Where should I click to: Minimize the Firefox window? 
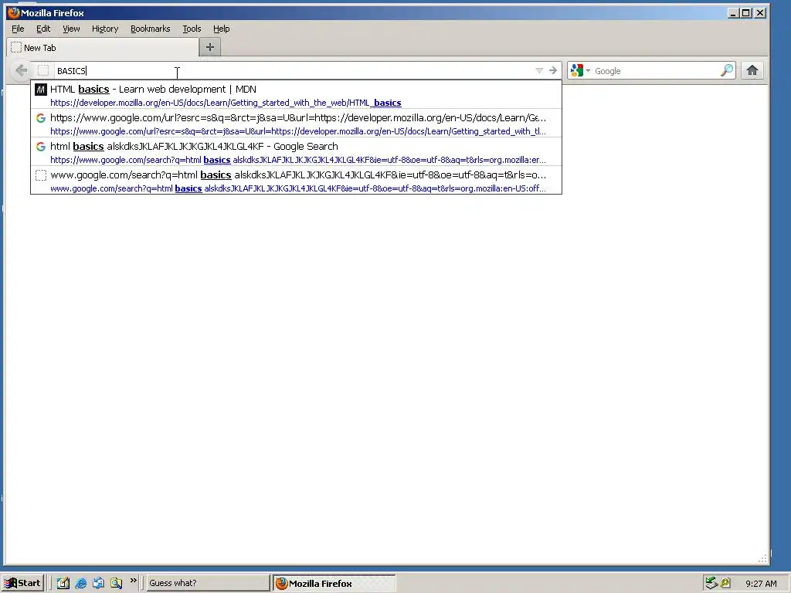(x=734, y=13)
